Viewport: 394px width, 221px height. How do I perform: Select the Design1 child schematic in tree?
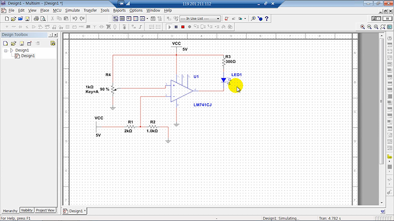[x=27, y=55]
